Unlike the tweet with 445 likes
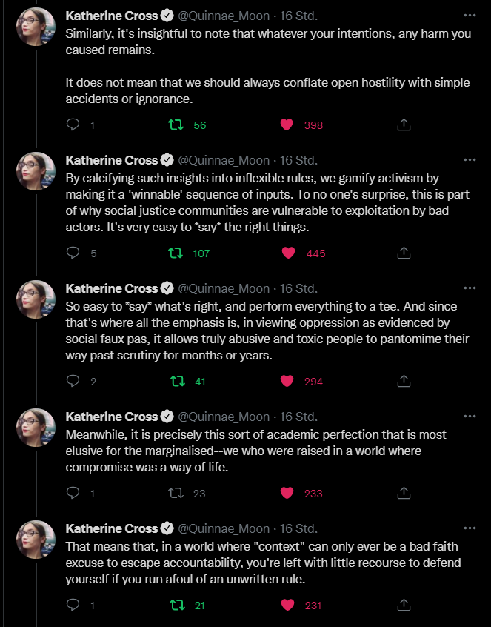Image resolution: width=491 pixels, height=627 pixels. point(288,253)
